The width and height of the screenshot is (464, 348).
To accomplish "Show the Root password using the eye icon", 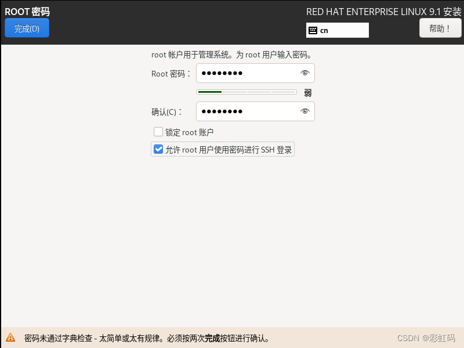I will [305, 73].
